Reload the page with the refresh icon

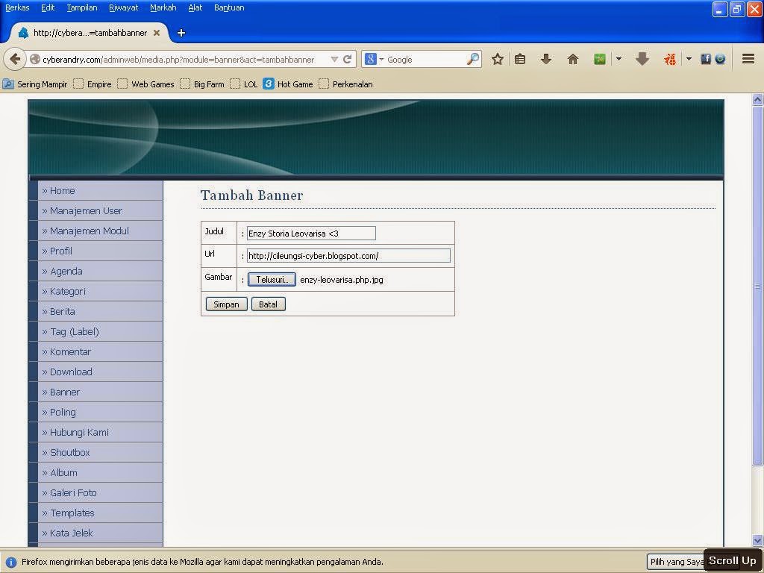[x=348, y=60]
